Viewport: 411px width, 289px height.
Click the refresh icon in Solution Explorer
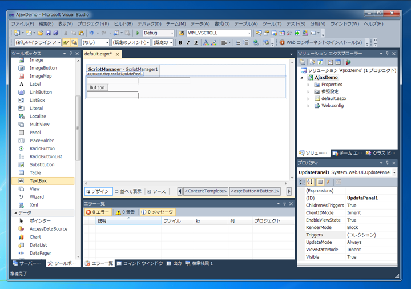pyautogui.click(x=320, y=62)
